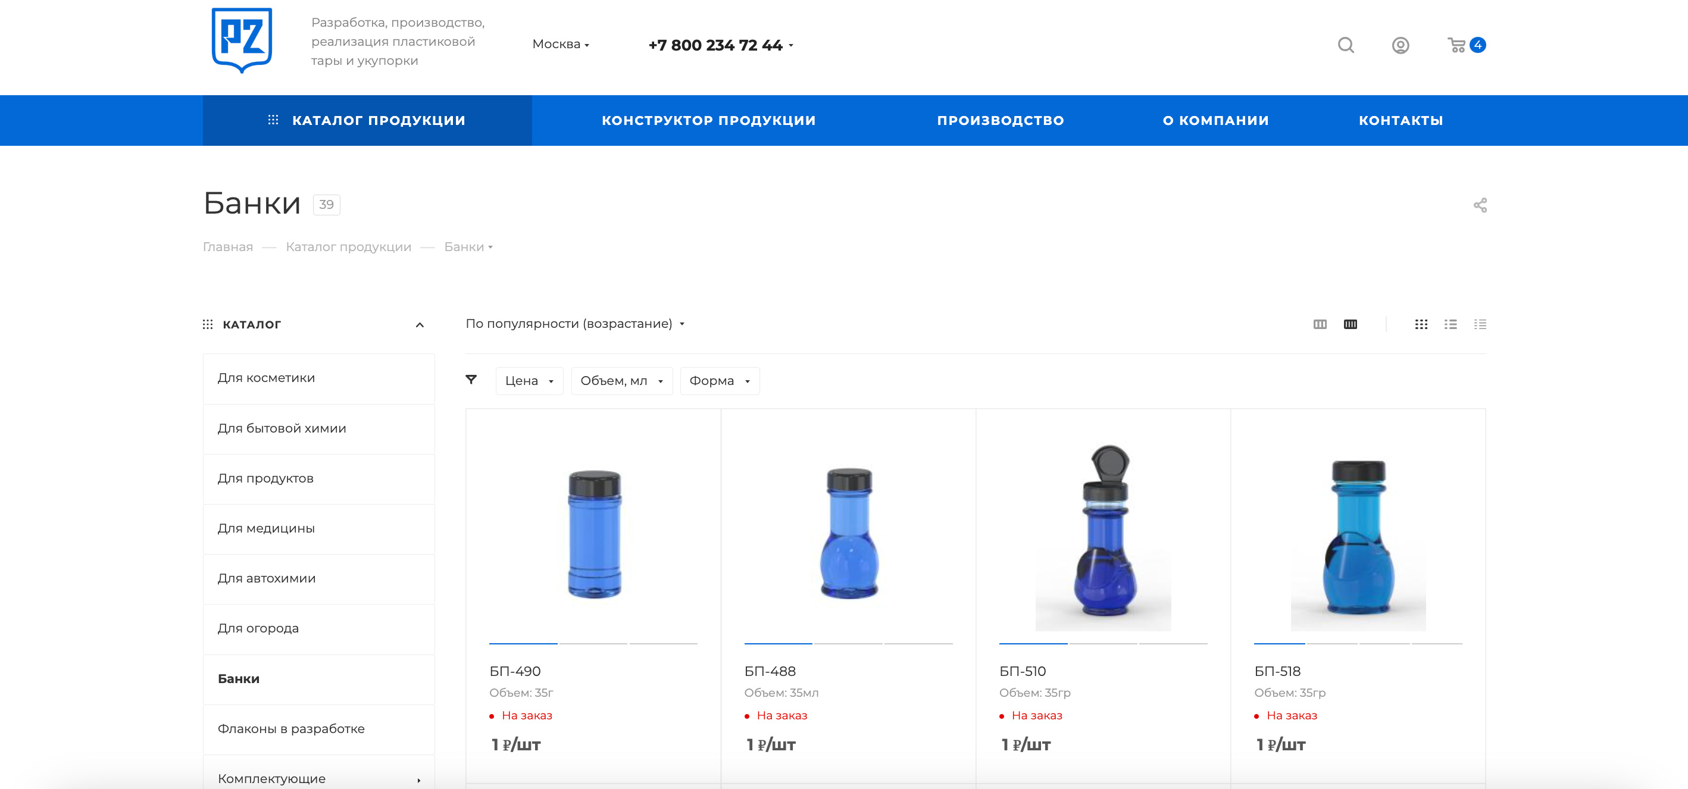The width and height of the screenshot is (1688, 789).
Task: Open О компании menu item
Action: tap(1215, 121)
